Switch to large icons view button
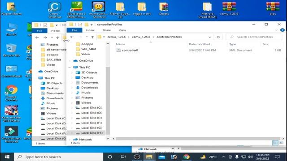This screenshot has height=161, width=287. click(281, 143)
